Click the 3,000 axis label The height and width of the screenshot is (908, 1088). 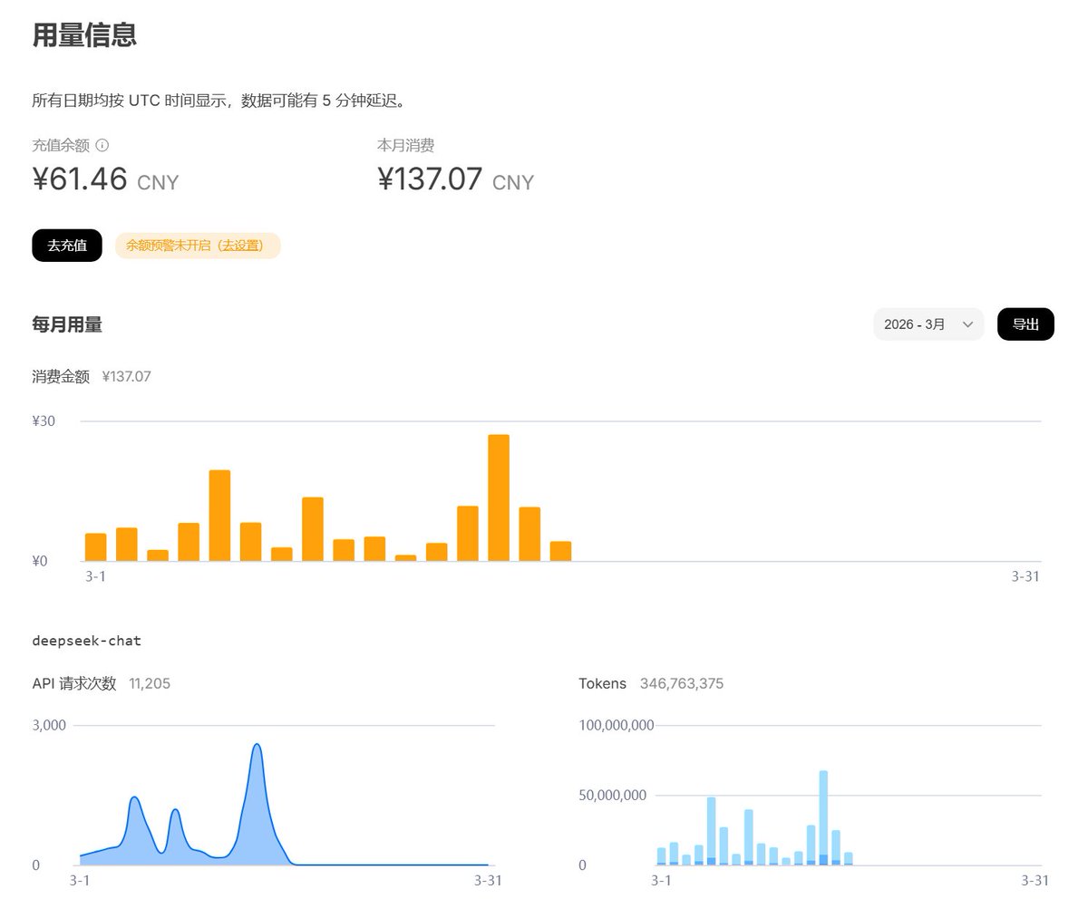click(49, 725)
